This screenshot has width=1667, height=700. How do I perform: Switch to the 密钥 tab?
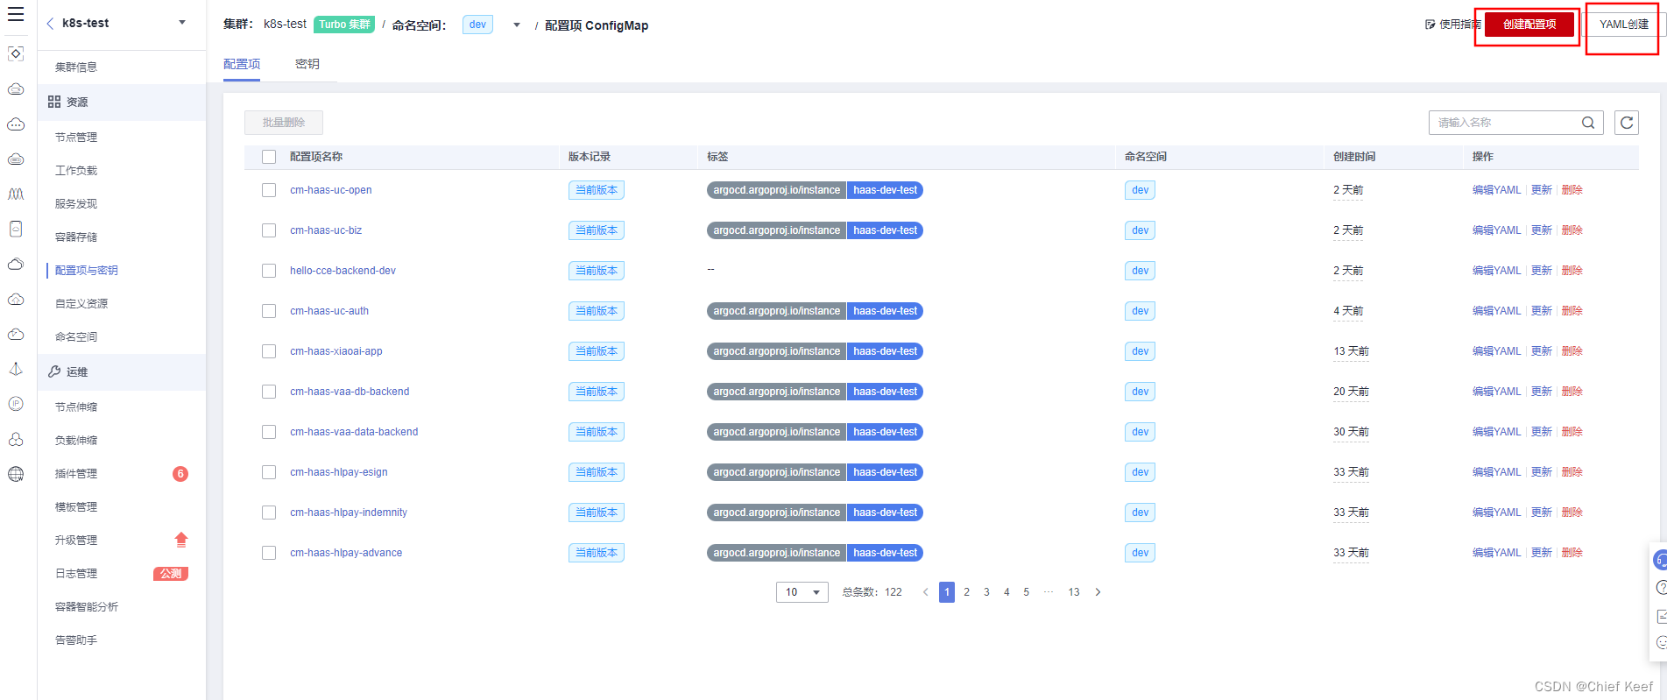click(307, 64)
